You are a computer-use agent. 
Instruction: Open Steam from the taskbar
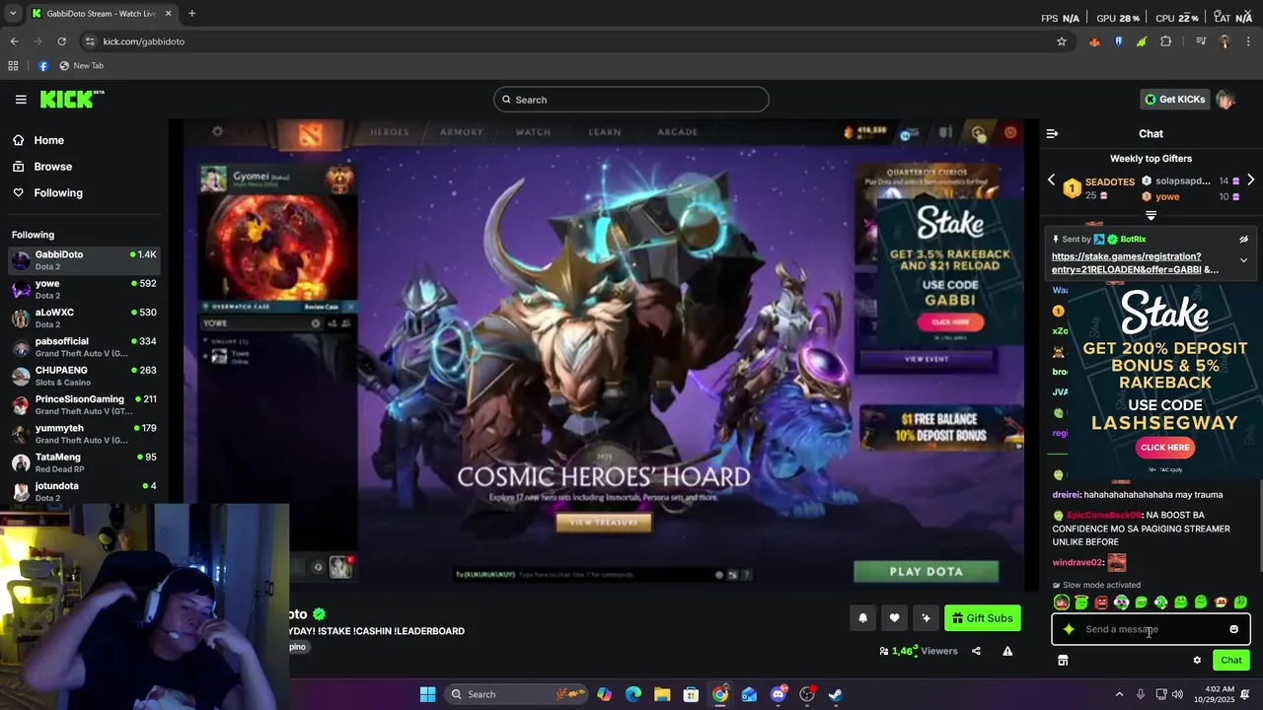(x=835, y=694)
